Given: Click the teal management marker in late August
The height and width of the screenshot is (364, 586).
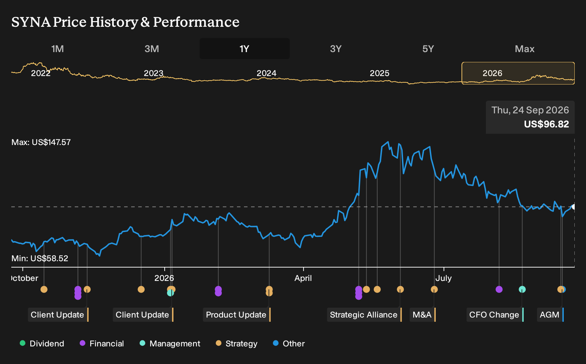Looking at the screenshot, I should click(522, 289).
